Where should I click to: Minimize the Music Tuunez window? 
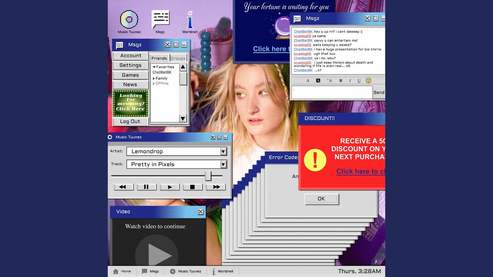point(225,137)
